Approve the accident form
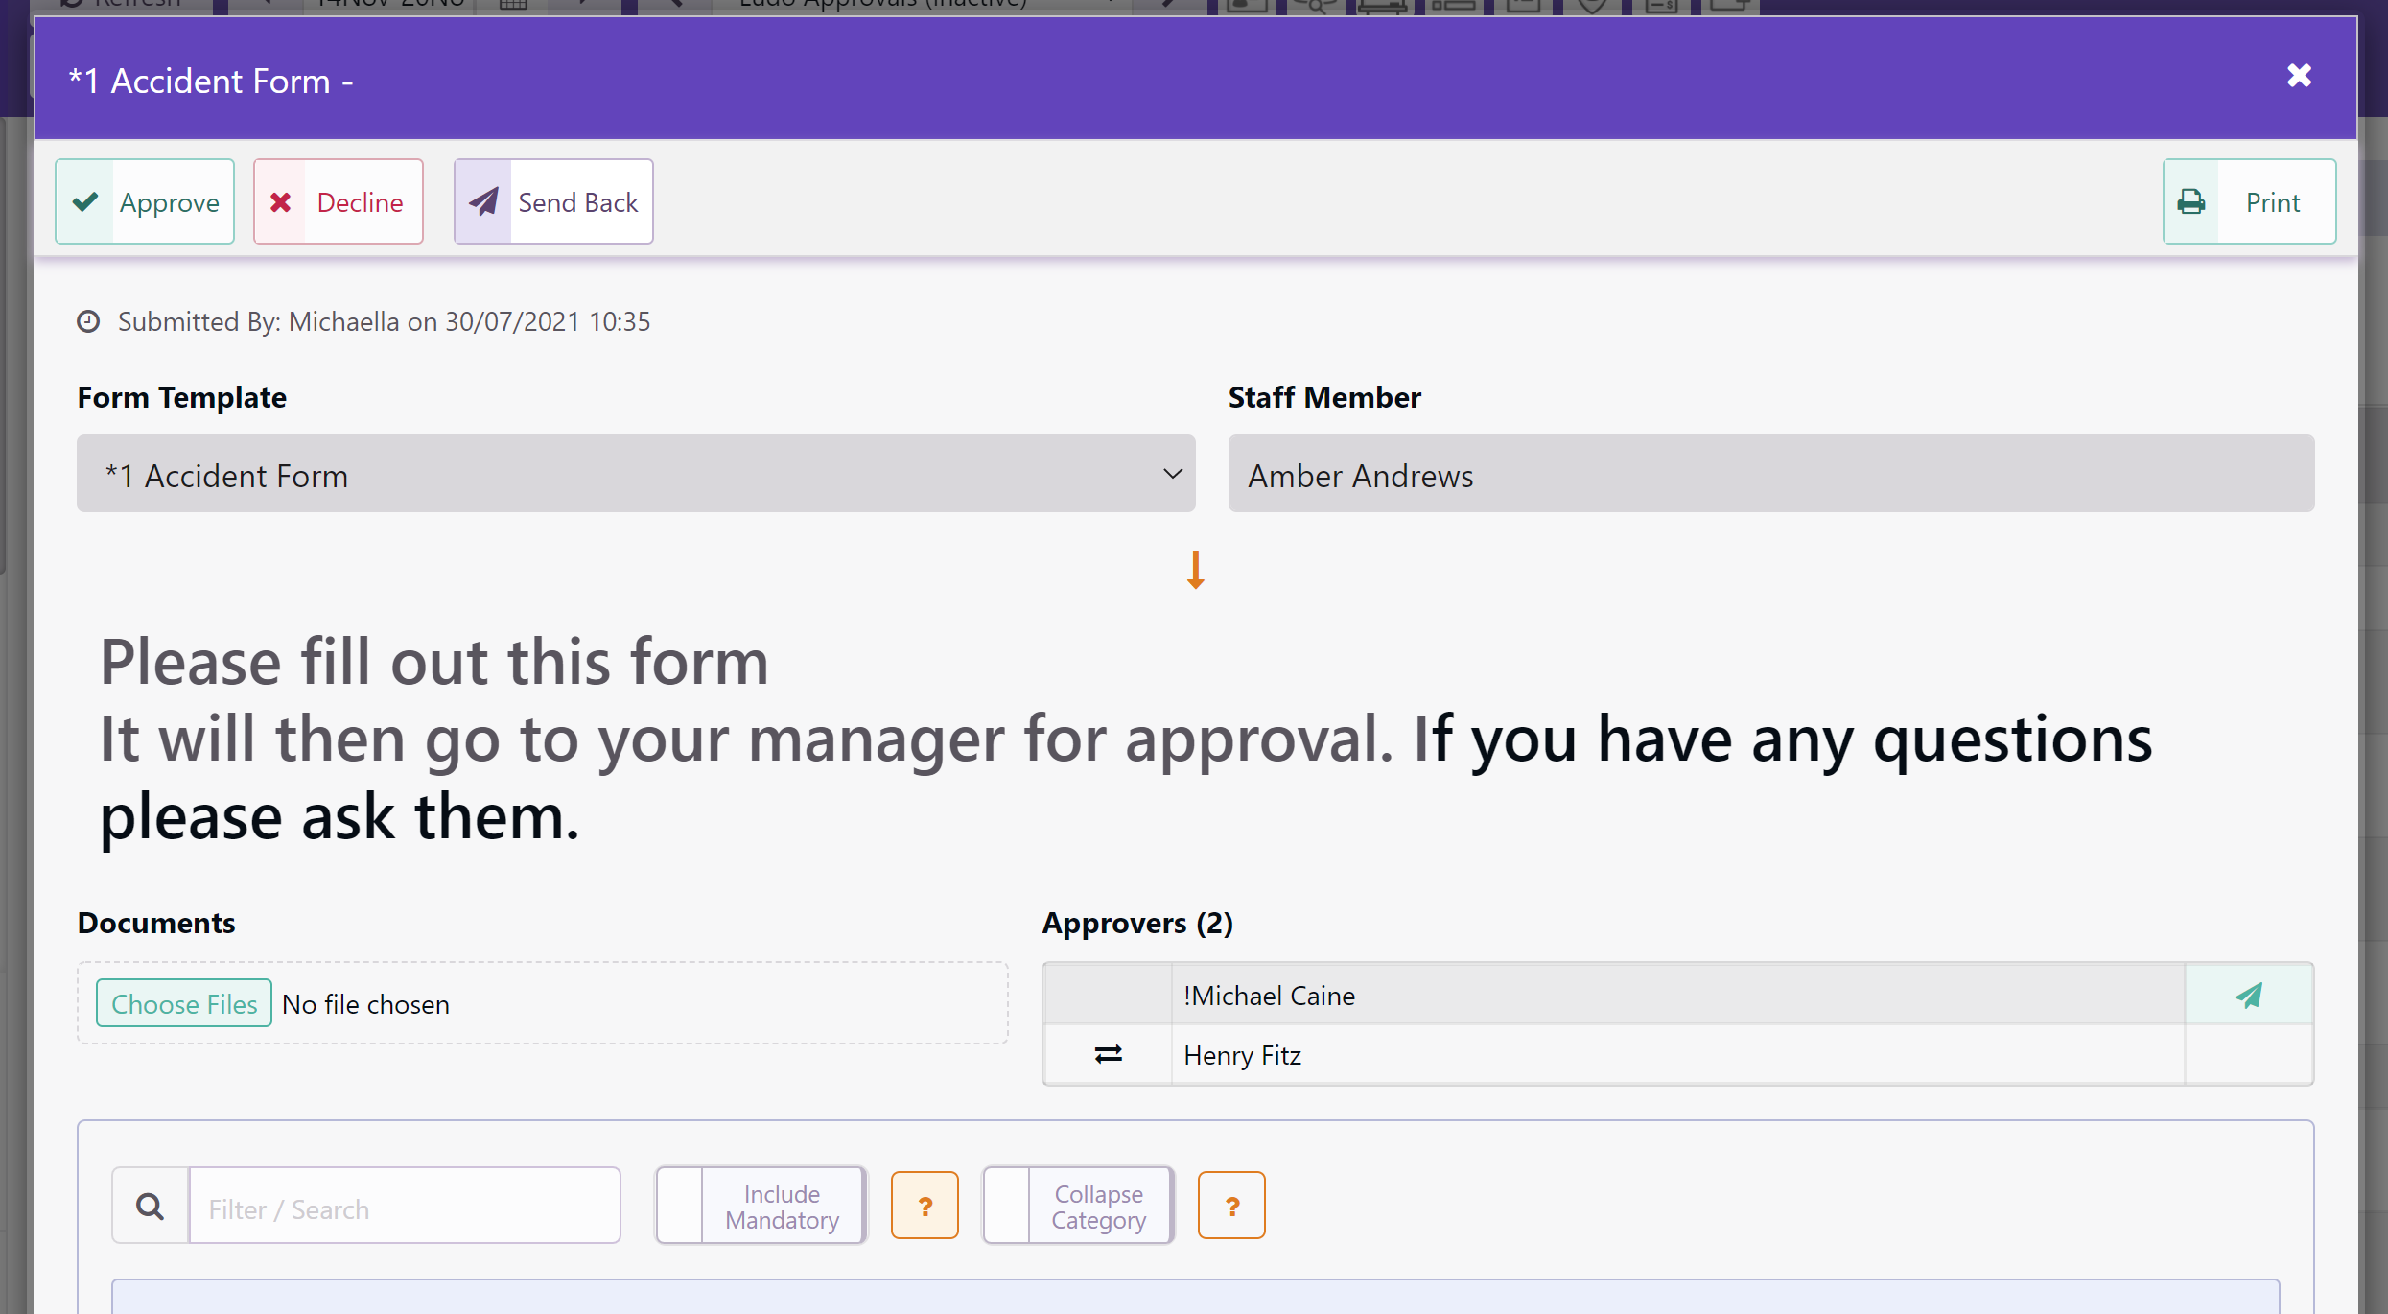The width and height of the screenshot is (2388, 1314). pyautogui.click(x=145, y=201)
